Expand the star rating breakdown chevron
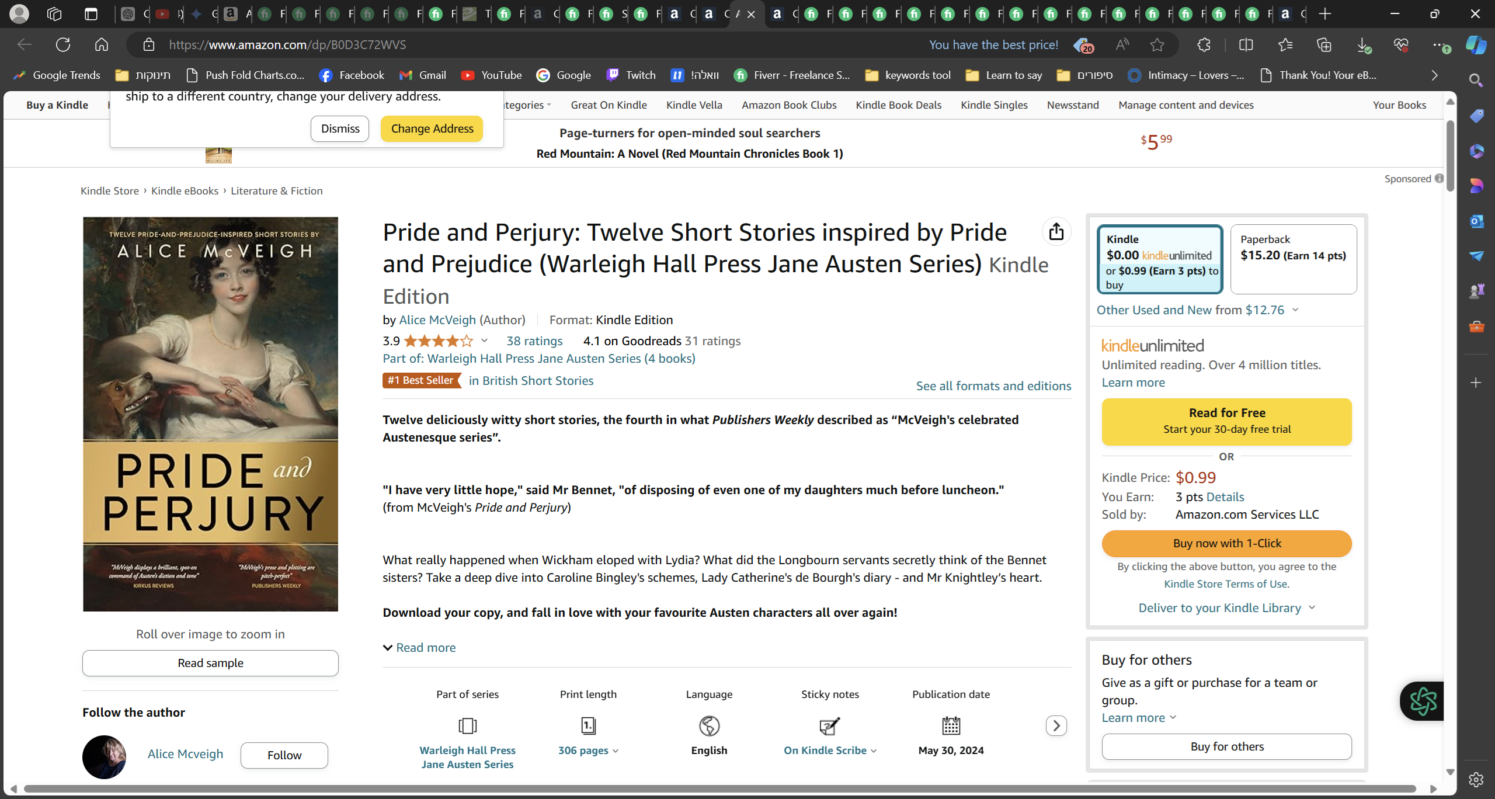 (x=484, y=341)
